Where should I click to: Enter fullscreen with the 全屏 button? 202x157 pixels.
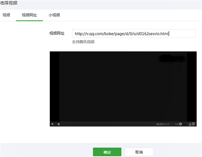191,124
